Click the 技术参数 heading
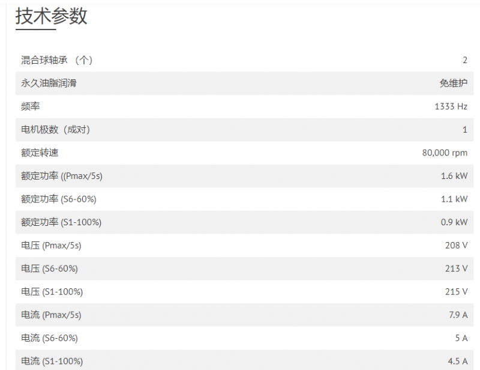 52,16
